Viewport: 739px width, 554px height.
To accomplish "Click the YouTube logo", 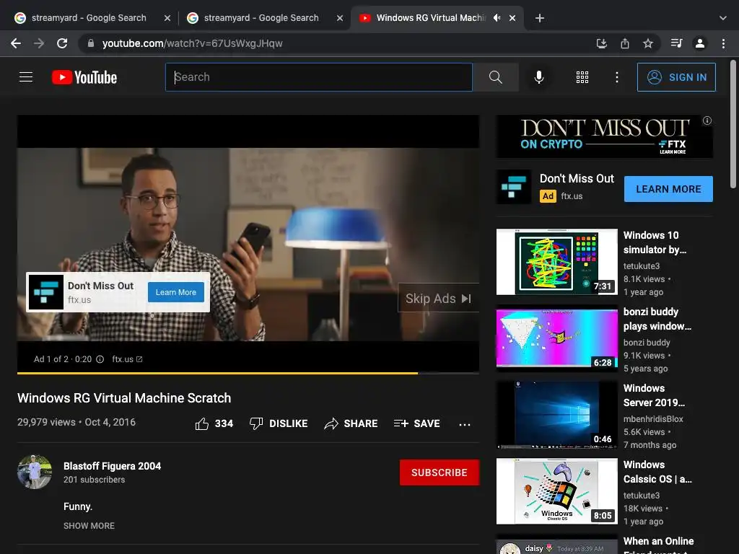I will [x=84, y=77].
